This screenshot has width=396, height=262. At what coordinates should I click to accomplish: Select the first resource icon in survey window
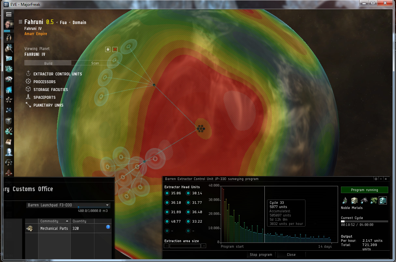click(x=345, y=201)
